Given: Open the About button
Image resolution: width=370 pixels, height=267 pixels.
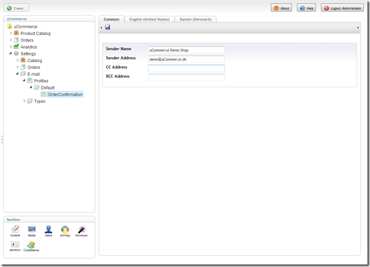Looking at the screenshot, I should coord(281,8).
